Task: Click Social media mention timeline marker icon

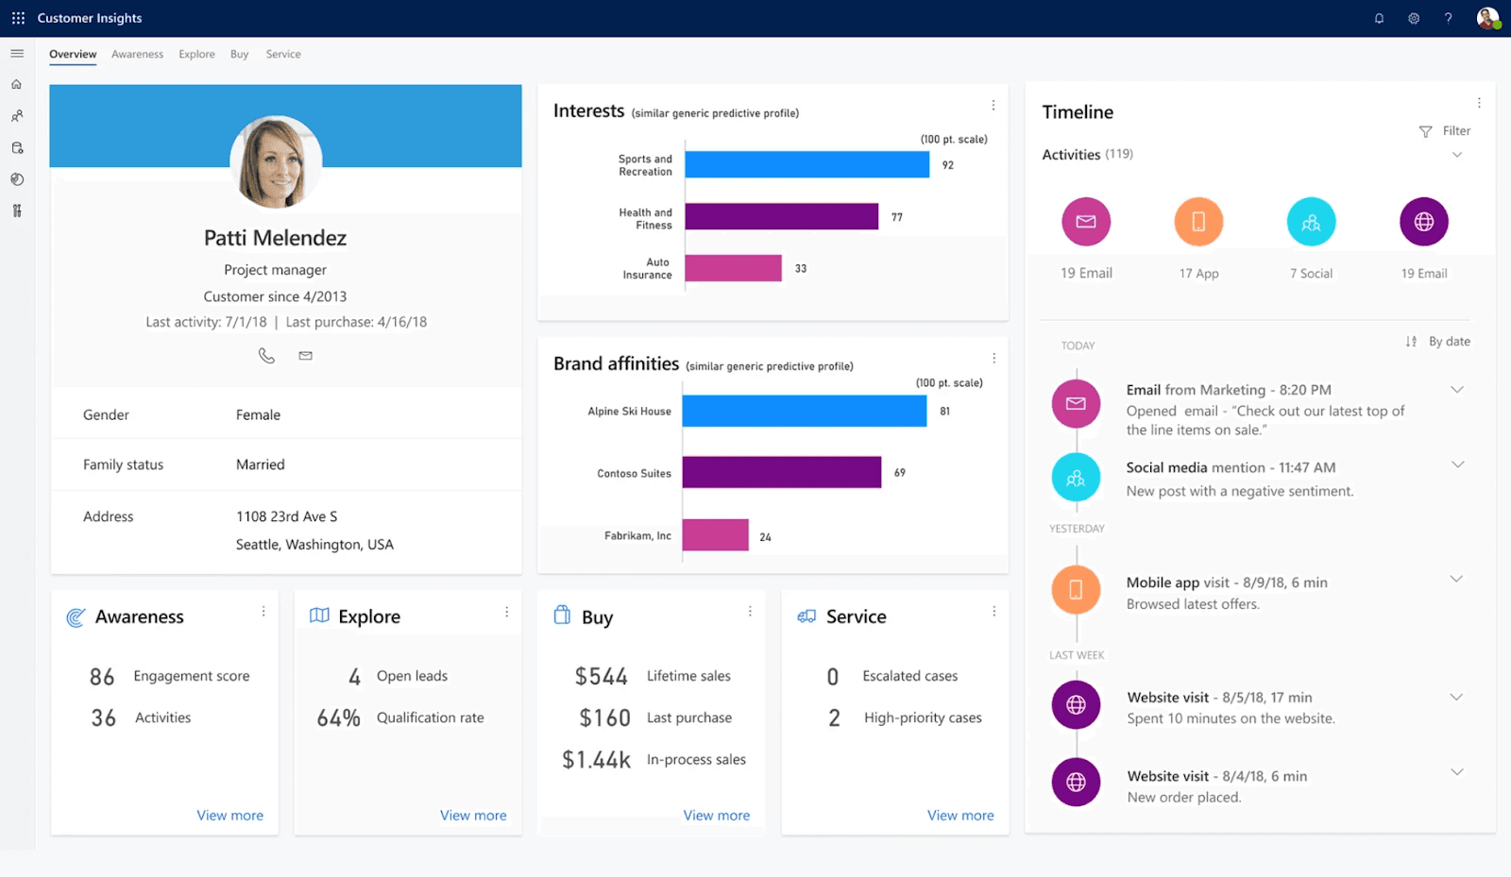Action: point(1076,478)
